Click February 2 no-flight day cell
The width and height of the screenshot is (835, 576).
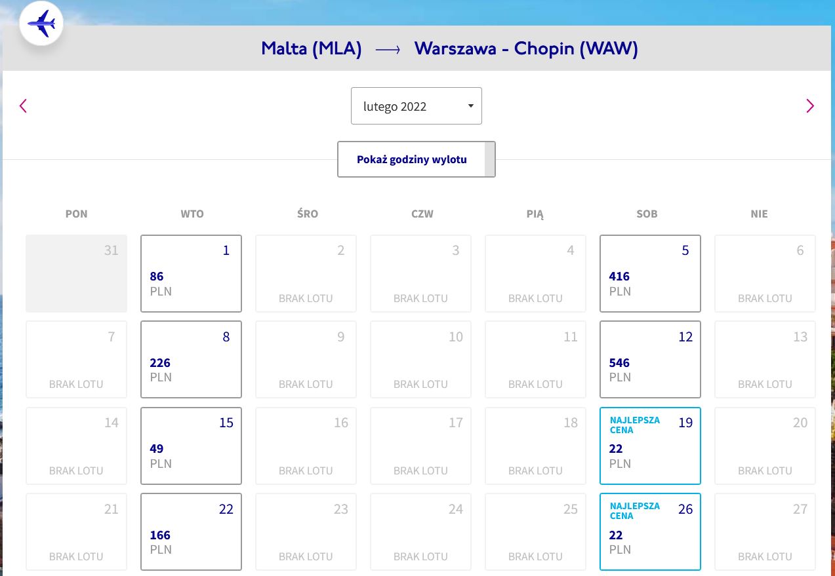(306, 273)
